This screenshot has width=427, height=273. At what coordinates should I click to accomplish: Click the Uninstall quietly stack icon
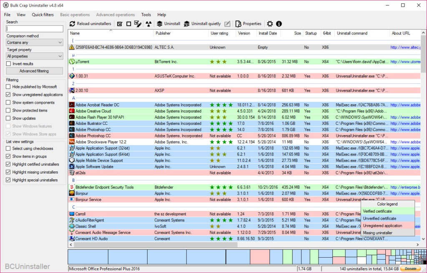186,24
